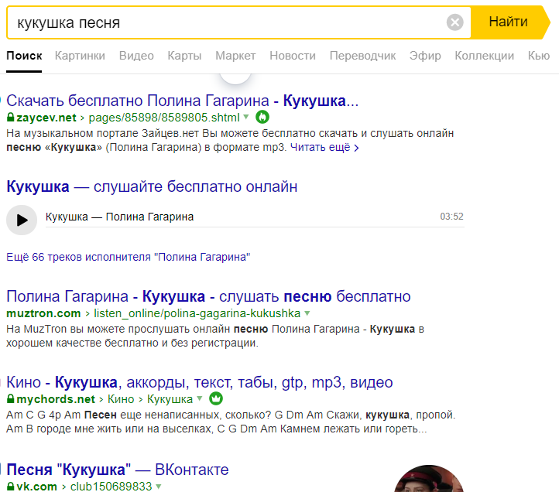Click the green crown badge next to mychords.net
This screenshot has width=559, height=492.
216,398
